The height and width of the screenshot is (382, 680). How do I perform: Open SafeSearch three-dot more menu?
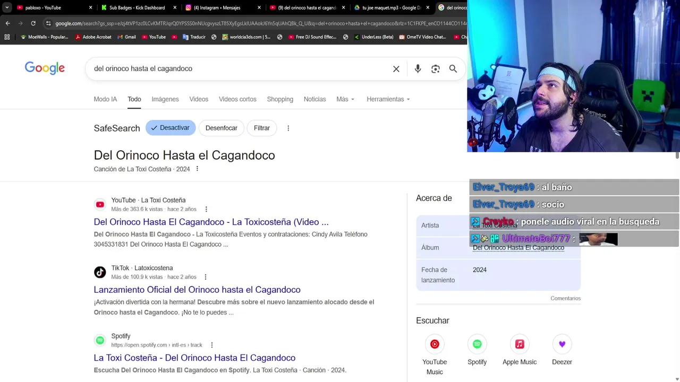pos(288,128)
